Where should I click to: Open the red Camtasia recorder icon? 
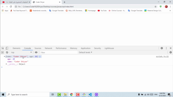[78, 95]
